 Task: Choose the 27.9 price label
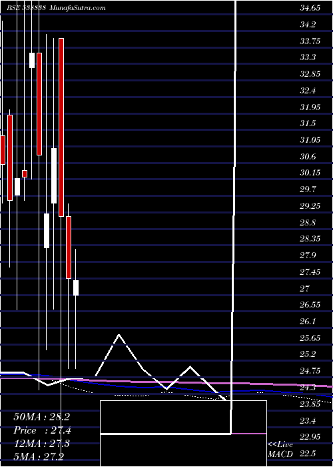pos(308,256)
